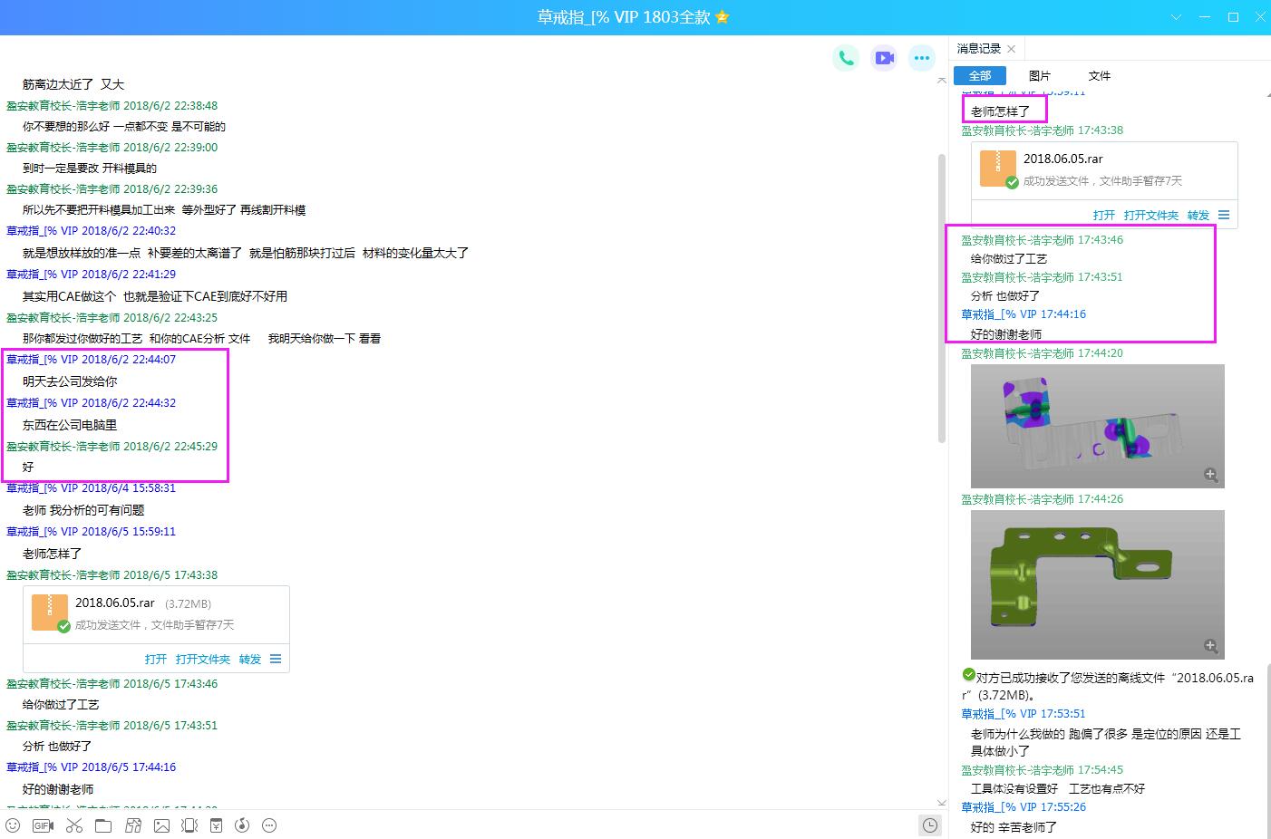Viewport: 1271px width, 839px height.
Task: Click the 打开文件夹 link under the file
Action: tap(202, 659)
